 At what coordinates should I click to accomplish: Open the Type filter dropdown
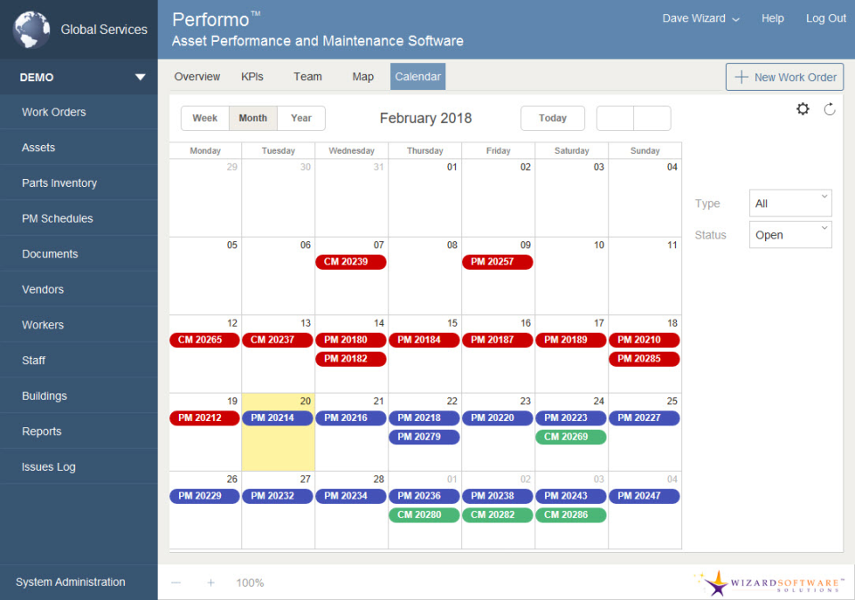[790, 203]
